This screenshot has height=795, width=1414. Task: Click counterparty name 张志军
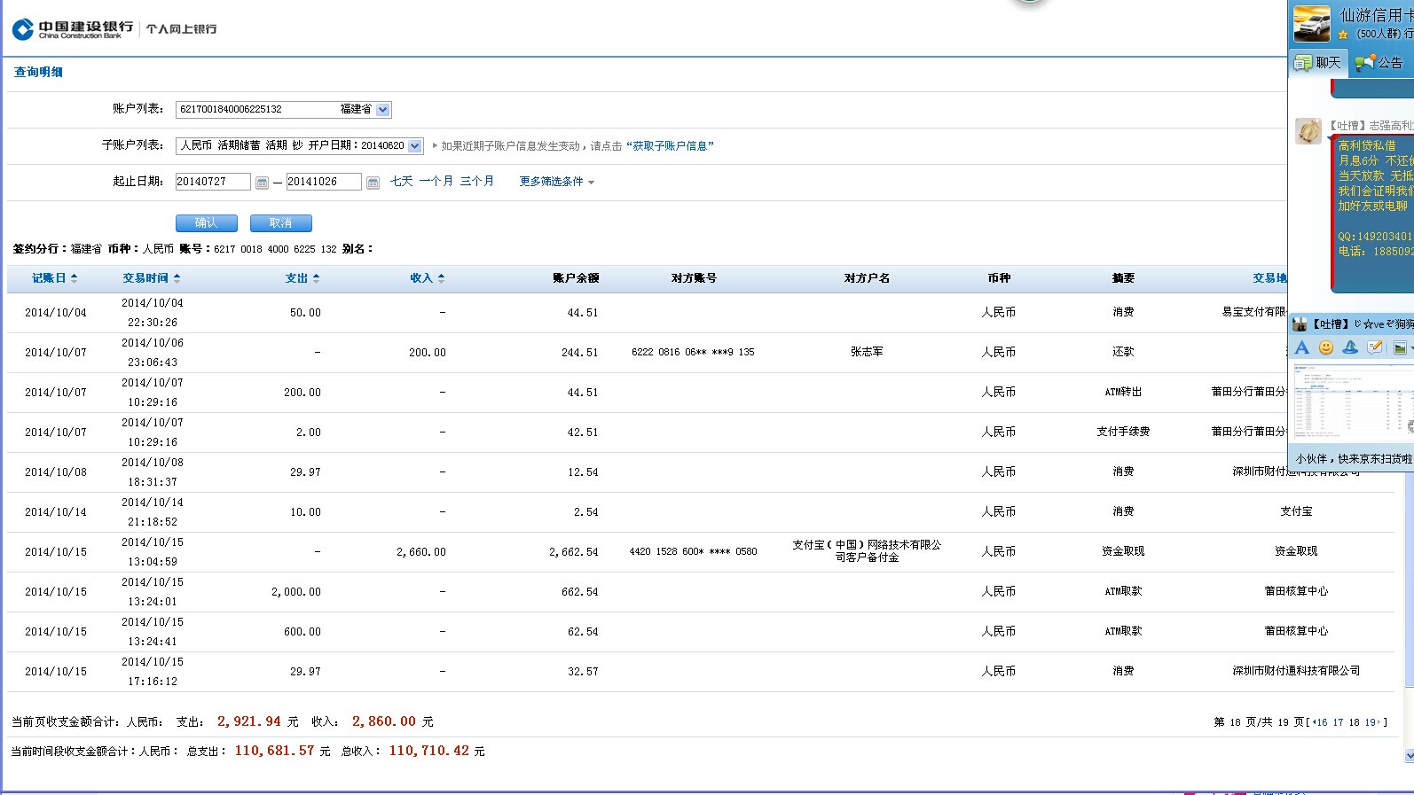[x=867, y=352]
